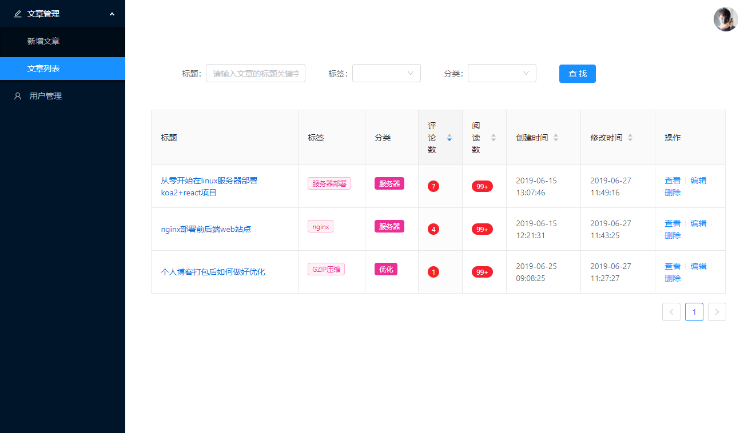Image resolution: width=752 pixels, height=433 pixels.
Task: Click comment count badge for 个人博客 article
Action: click(x=433, y=272)
